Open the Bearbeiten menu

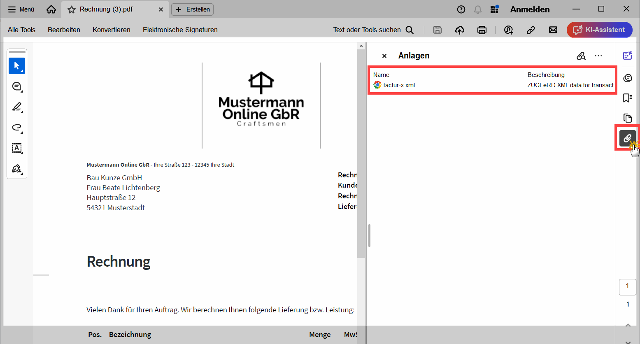click(64, 30)
